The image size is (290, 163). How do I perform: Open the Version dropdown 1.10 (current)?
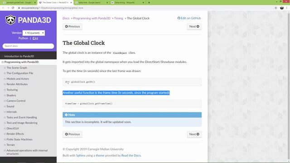click(x=34, y=33)
